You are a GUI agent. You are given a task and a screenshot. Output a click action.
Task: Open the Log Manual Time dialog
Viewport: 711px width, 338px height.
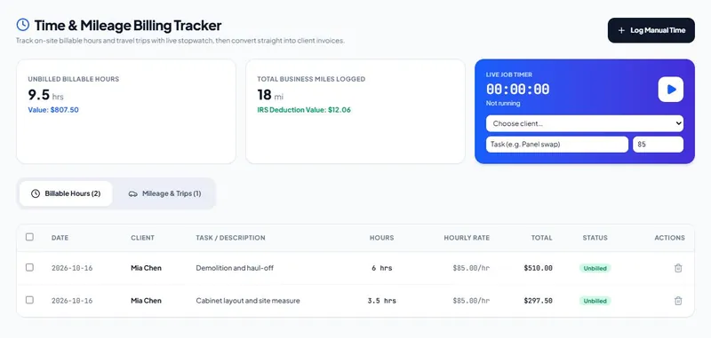(651, 30)
